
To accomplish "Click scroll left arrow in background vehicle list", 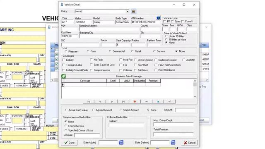I will (x=52, y=80).
